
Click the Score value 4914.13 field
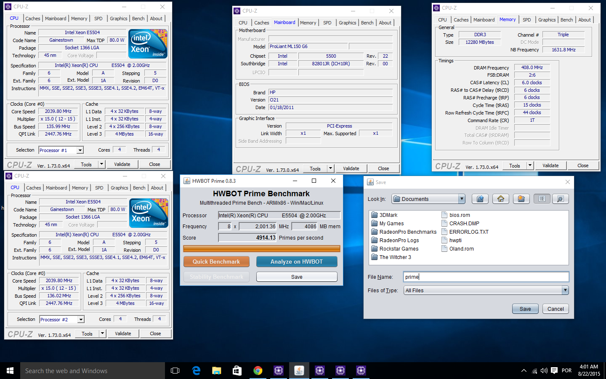247,238
